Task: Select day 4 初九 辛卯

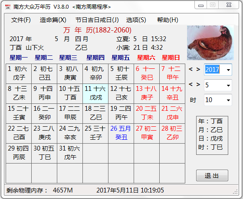Action: tap(95, 74)
